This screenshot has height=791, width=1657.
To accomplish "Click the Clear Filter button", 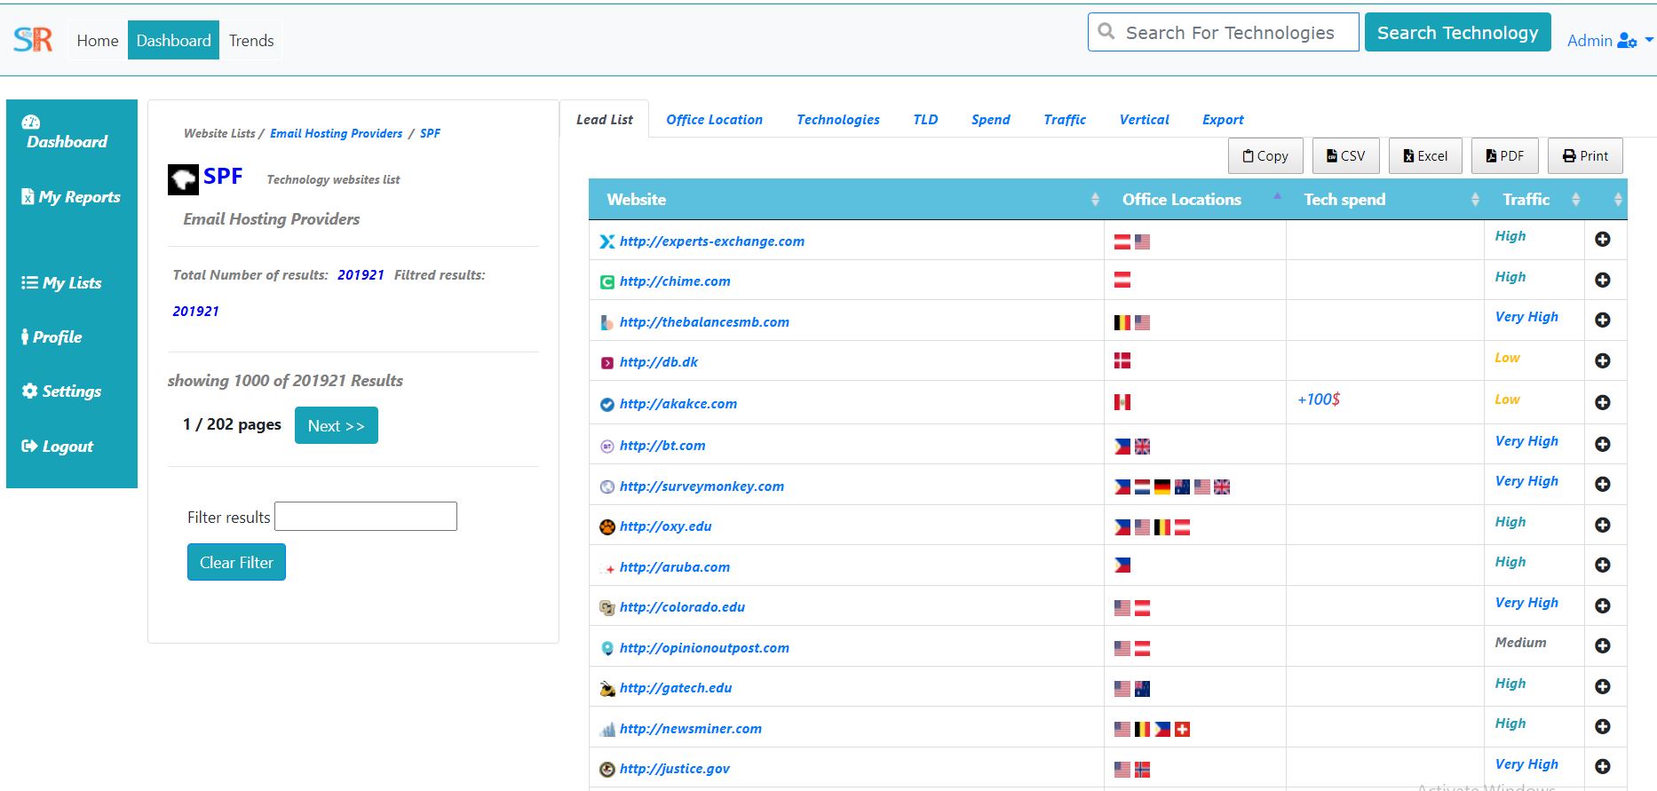I will pos(236,562).
